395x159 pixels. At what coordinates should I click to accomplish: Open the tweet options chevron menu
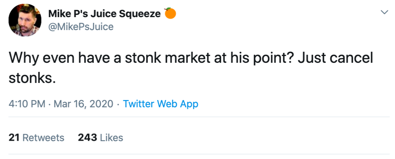[x=385, y=13]
